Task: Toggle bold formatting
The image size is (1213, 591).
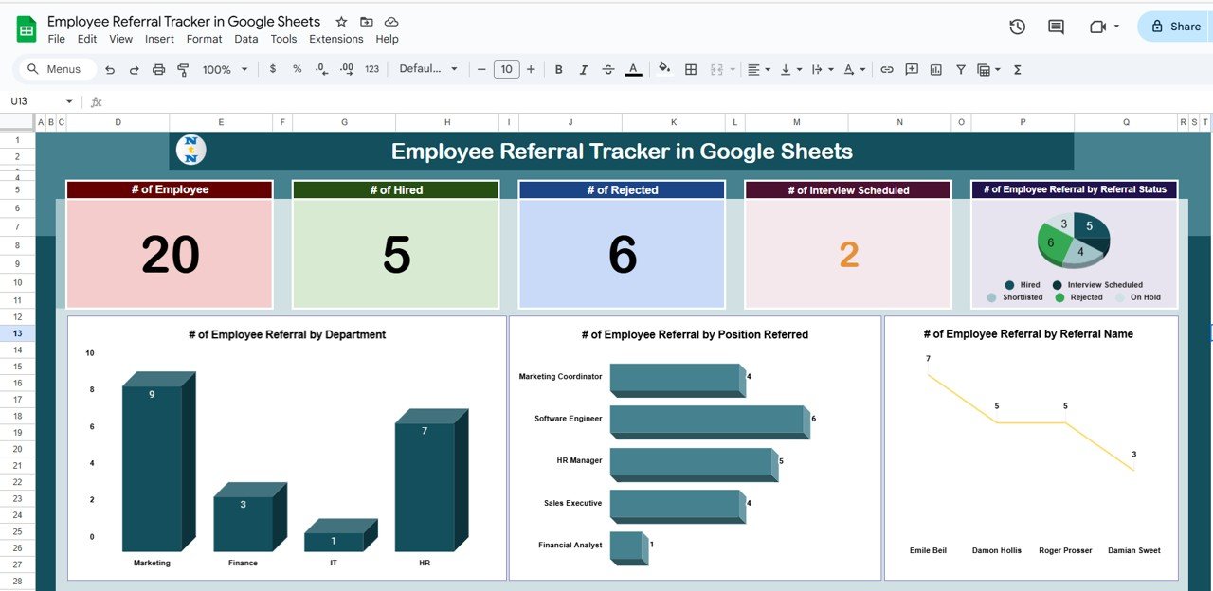Action: point(559,70)
